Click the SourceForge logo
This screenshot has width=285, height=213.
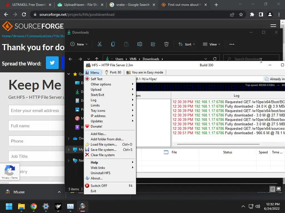pyautogui.click(x=33, y=26)
